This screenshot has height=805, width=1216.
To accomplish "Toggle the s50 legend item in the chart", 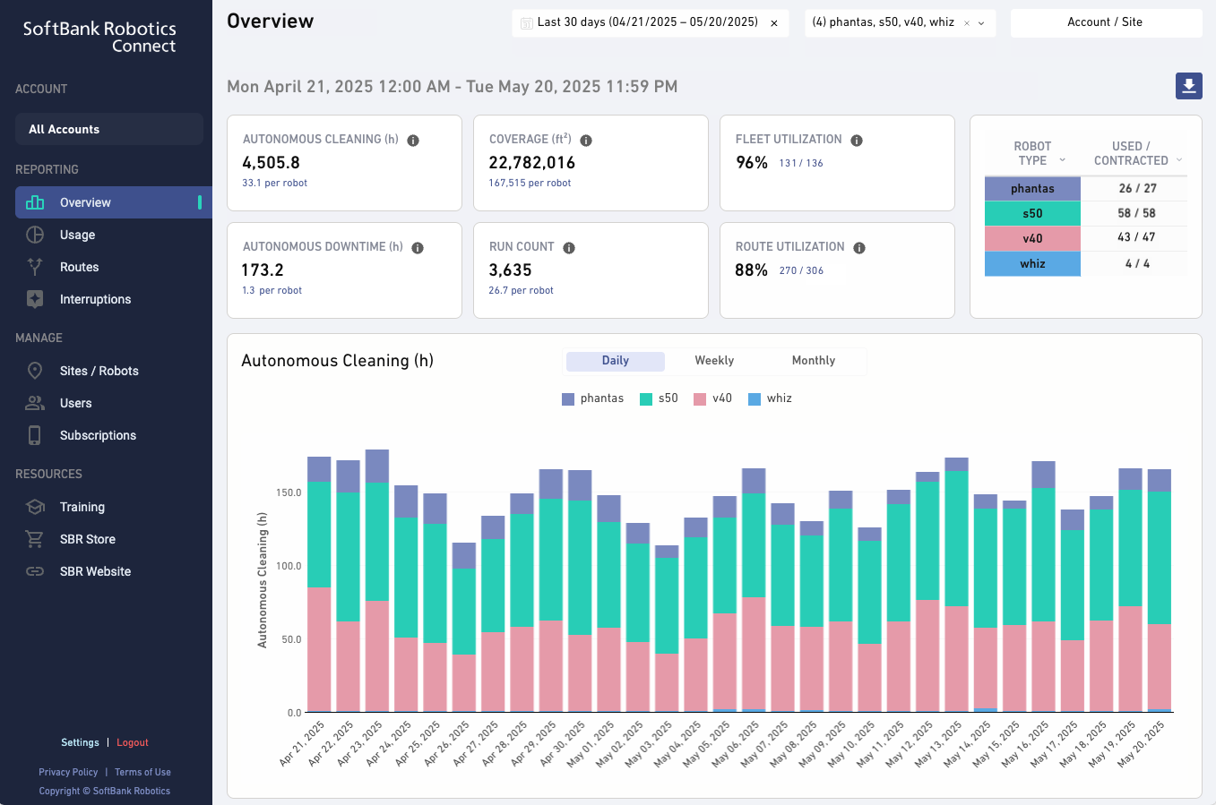I will point(660,398).
